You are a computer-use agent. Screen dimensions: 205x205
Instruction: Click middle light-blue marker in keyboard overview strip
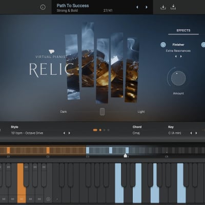111,150
